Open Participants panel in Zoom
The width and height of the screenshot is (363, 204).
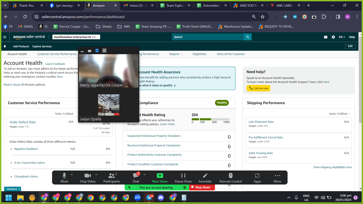click(x=112, y=178)
